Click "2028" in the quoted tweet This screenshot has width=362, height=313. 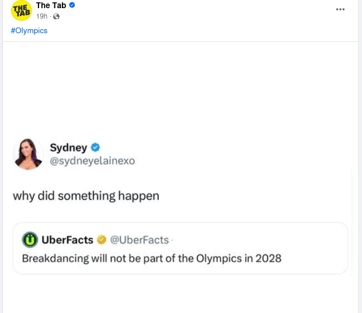pyautogui.click(x=268, y=258)
